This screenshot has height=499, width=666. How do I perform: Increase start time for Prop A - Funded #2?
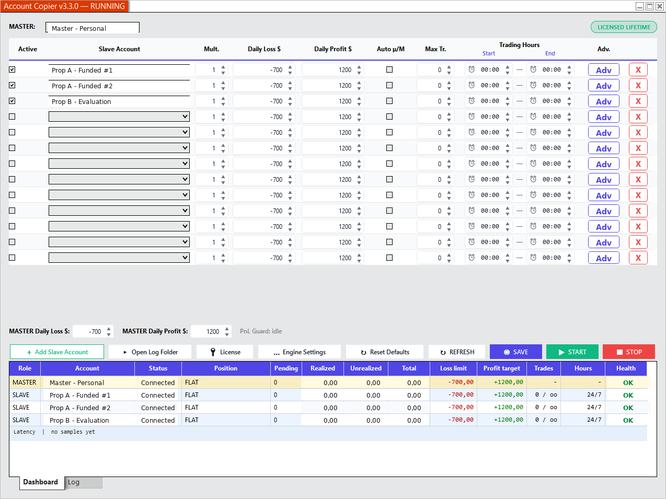508,83
